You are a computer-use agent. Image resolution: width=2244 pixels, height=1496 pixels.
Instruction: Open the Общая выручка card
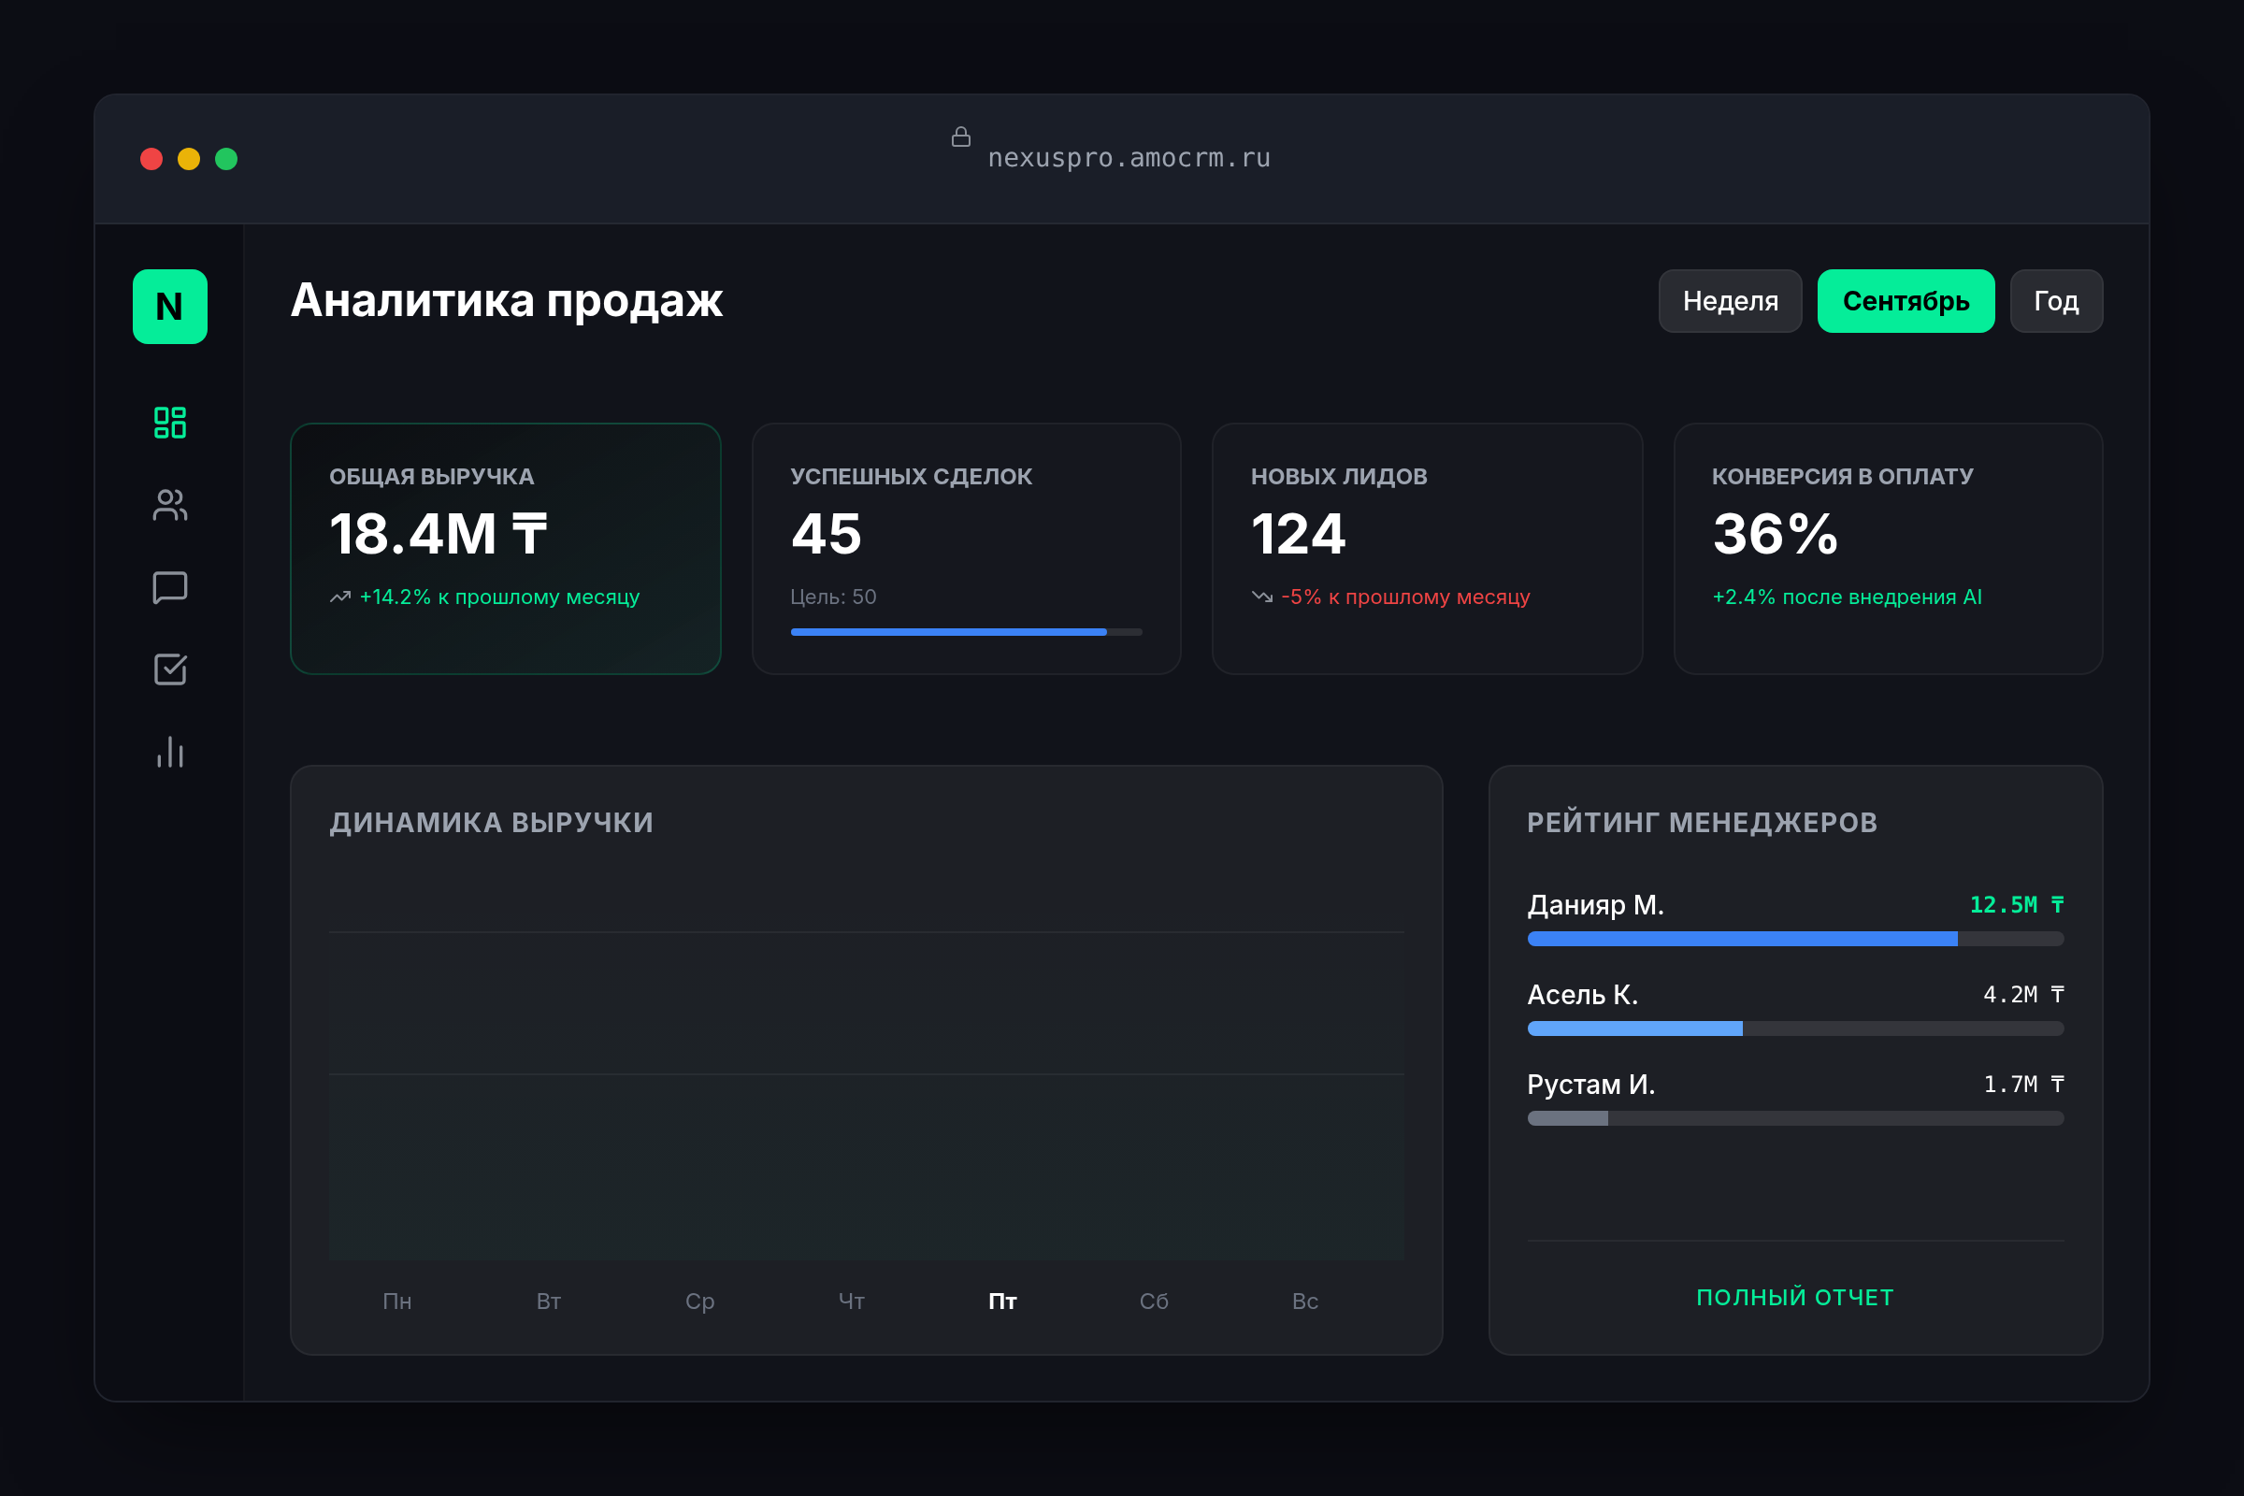506,549
